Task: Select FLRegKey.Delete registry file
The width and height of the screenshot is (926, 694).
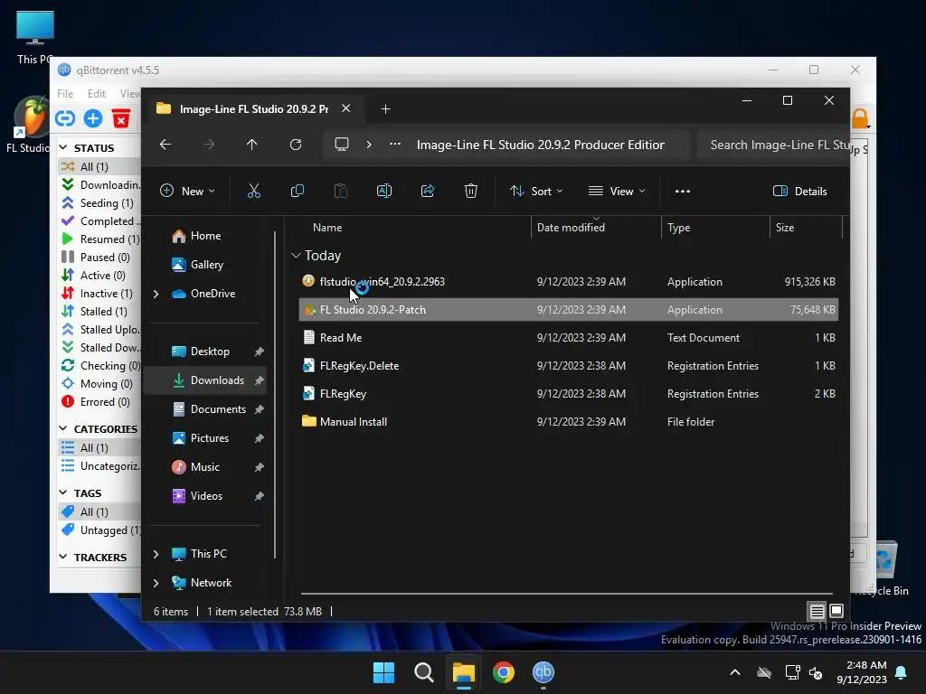Action: (x=568, y=366)
